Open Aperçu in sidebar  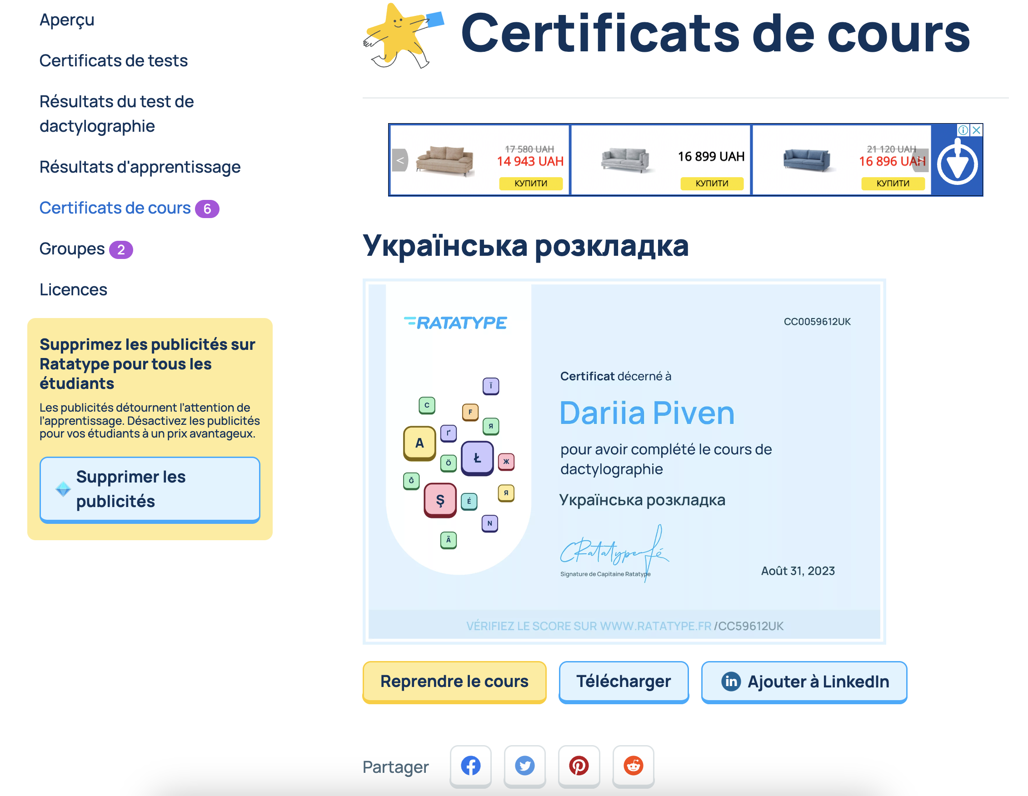coord(67,20)
